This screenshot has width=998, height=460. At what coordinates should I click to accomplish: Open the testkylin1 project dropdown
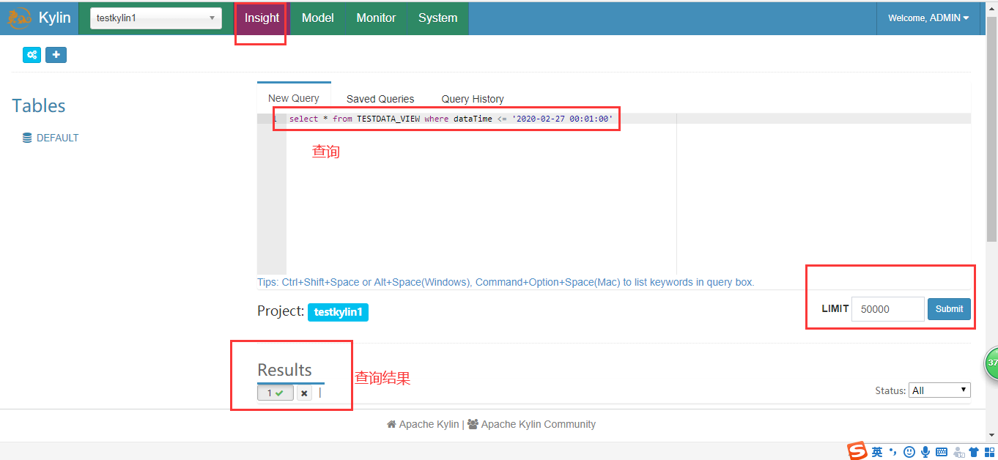coord(156,18)
